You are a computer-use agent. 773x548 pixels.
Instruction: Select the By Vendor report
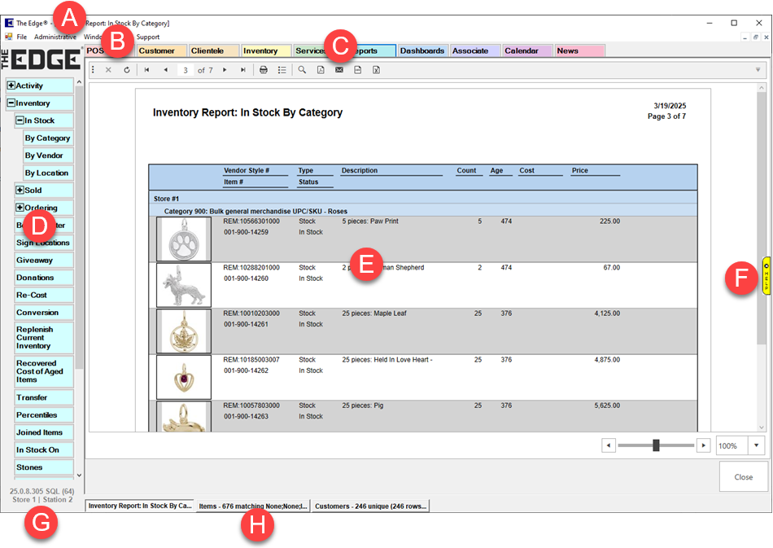coord(44,156)
